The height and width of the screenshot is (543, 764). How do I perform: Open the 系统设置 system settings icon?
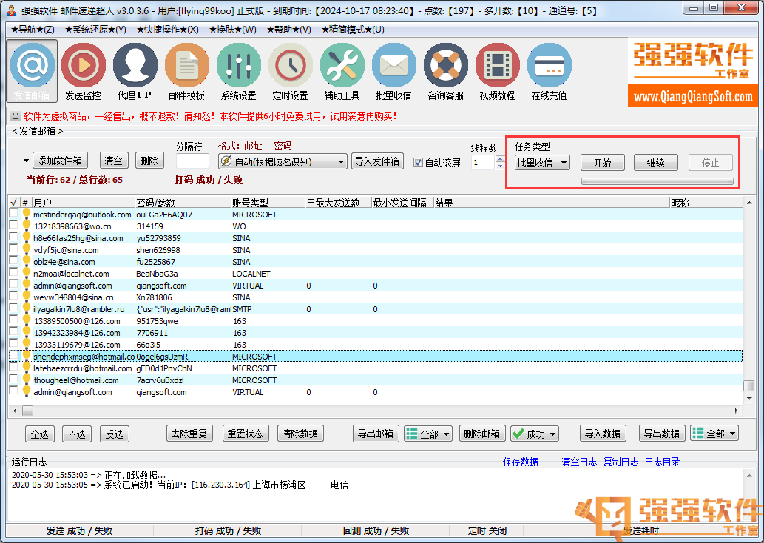tap(239, 71)
